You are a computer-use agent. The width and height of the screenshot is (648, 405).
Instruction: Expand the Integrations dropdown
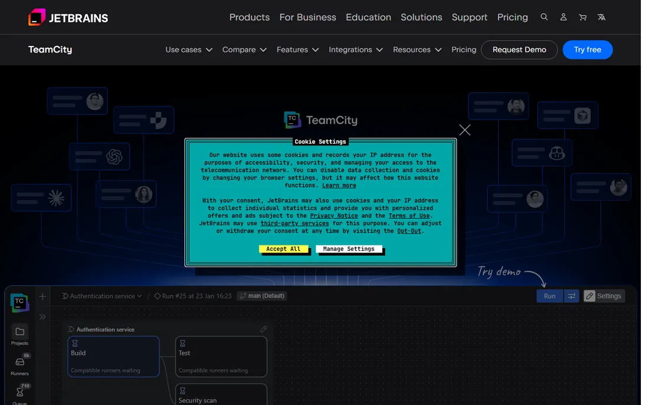(x=356, y=49)
